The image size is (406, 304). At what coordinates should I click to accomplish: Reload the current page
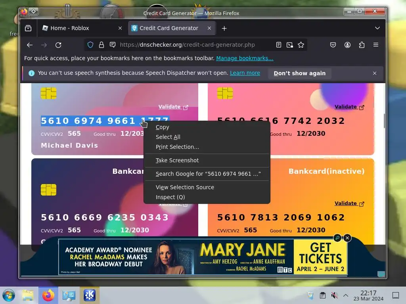coord(58,45)
